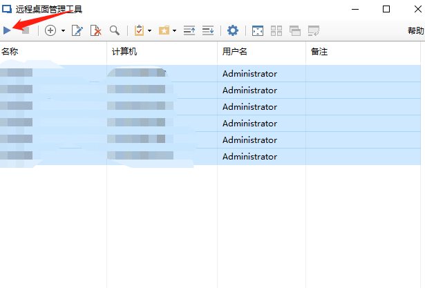Click the starred folder icon

coord(164,30)
